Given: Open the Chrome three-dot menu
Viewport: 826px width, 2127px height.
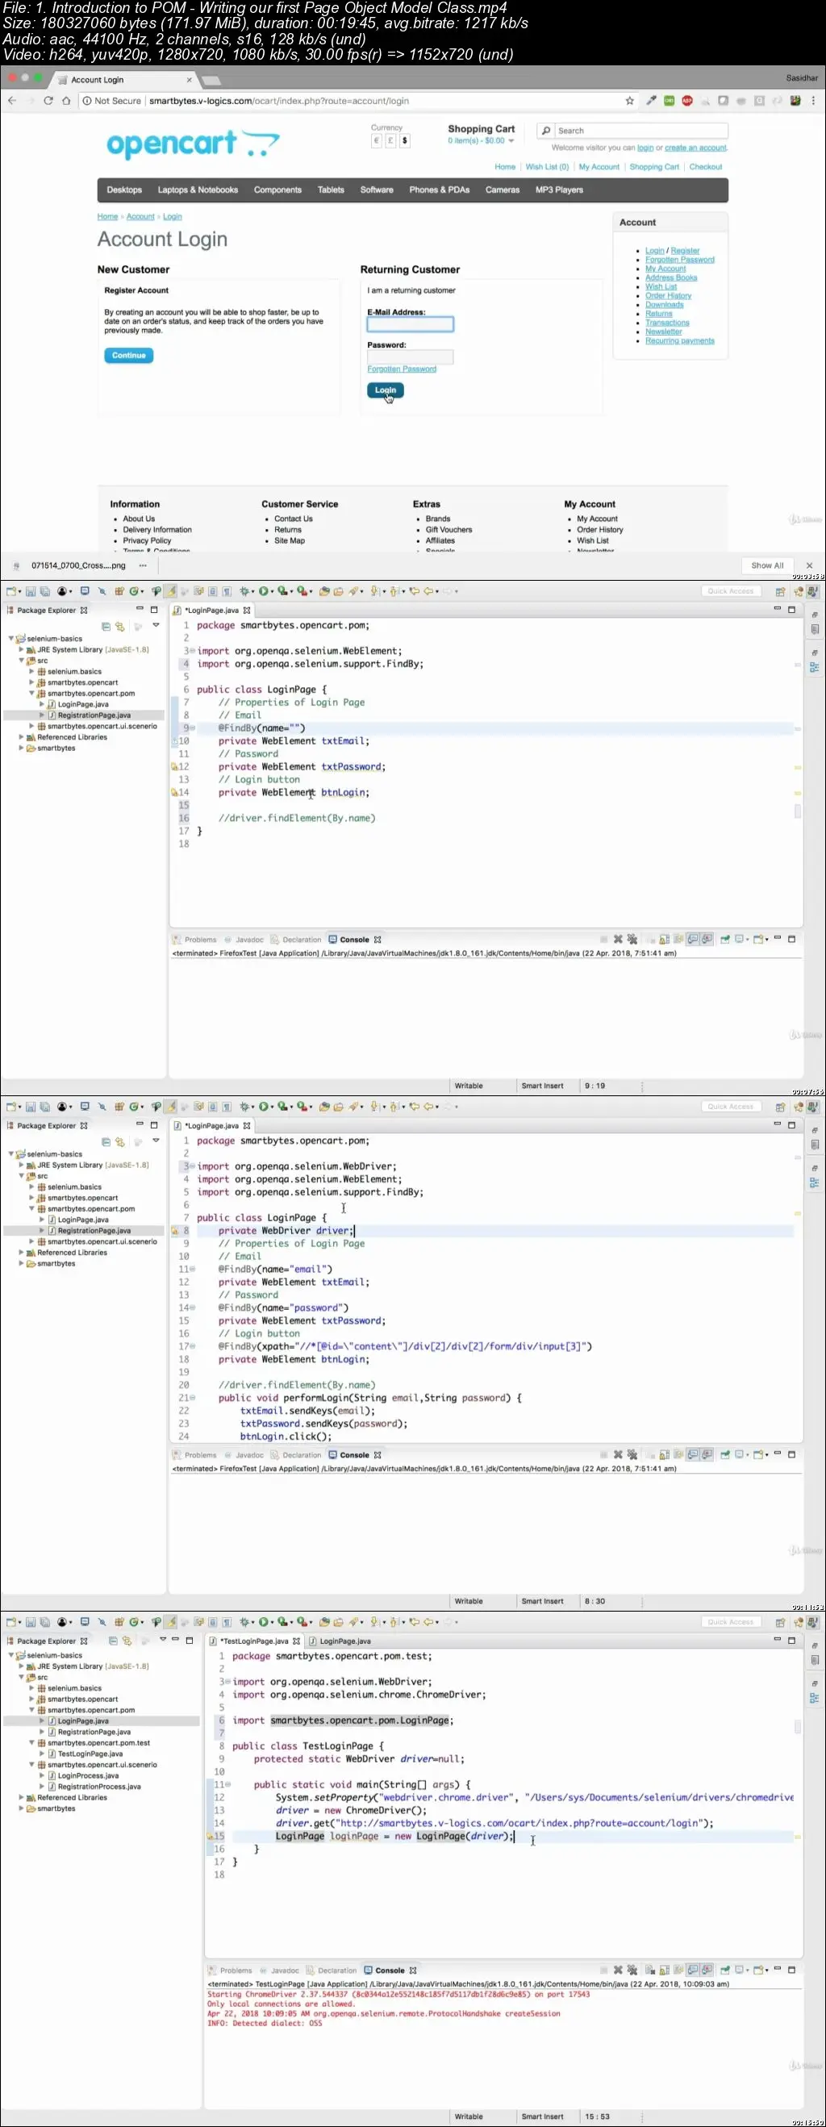Looking at the screenshot, I should click(x=814, y=101).
